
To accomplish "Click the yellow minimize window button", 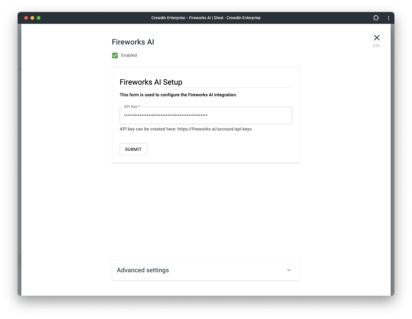I will coord(32,18).
